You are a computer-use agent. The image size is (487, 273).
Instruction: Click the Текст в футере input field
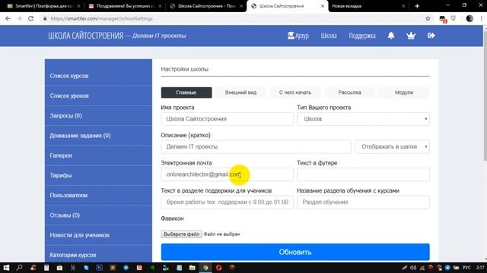(x=364, y=174)
